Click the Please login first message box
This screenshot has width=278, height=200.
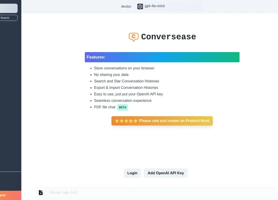[x=156, y=193]
